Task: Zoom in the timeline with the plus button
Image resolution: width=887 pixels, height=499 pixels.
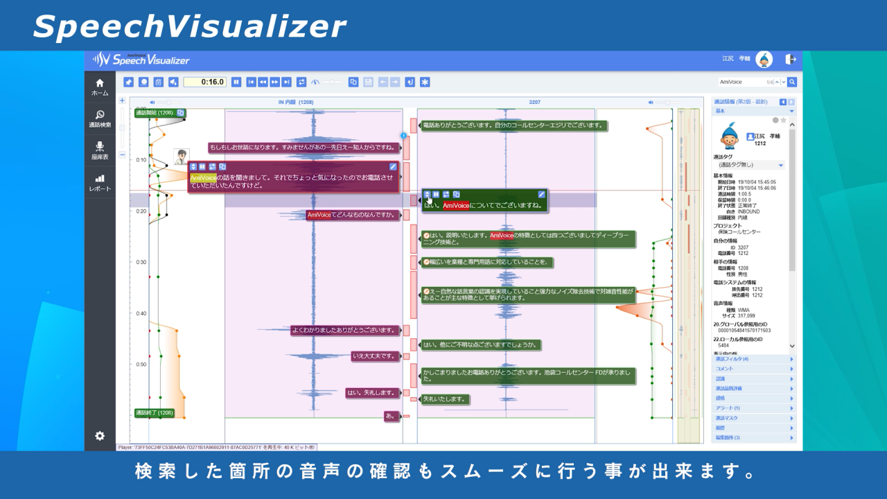Action: click(123, 100)
